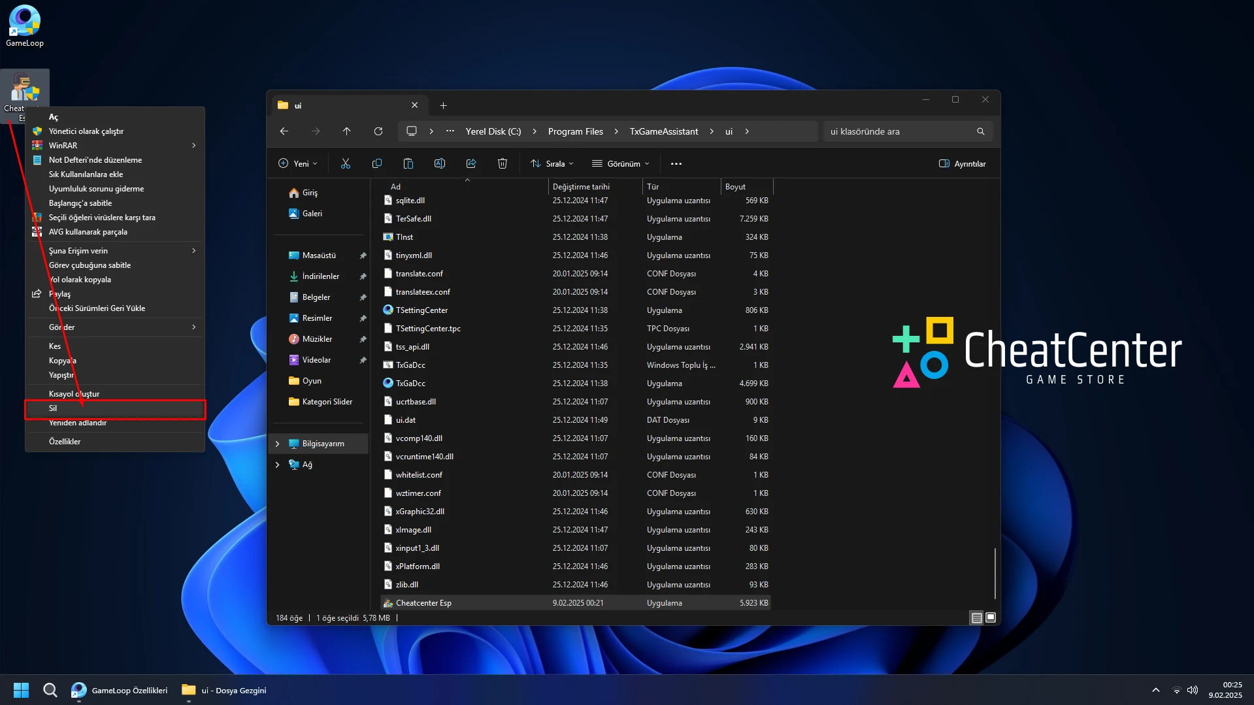Toggle the Ayrıntılar details pane

coord(962,163)
